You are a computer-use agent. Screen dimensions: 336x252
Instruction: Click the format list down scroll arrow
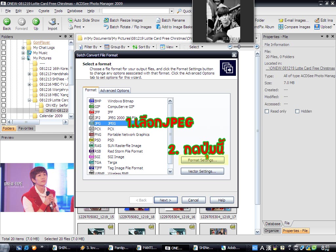tap(170, 171)
